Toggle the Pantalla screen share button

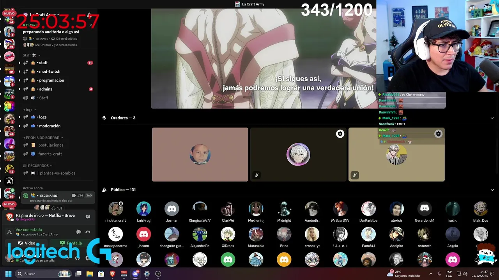pyautogui.click(x=71, y=243)
